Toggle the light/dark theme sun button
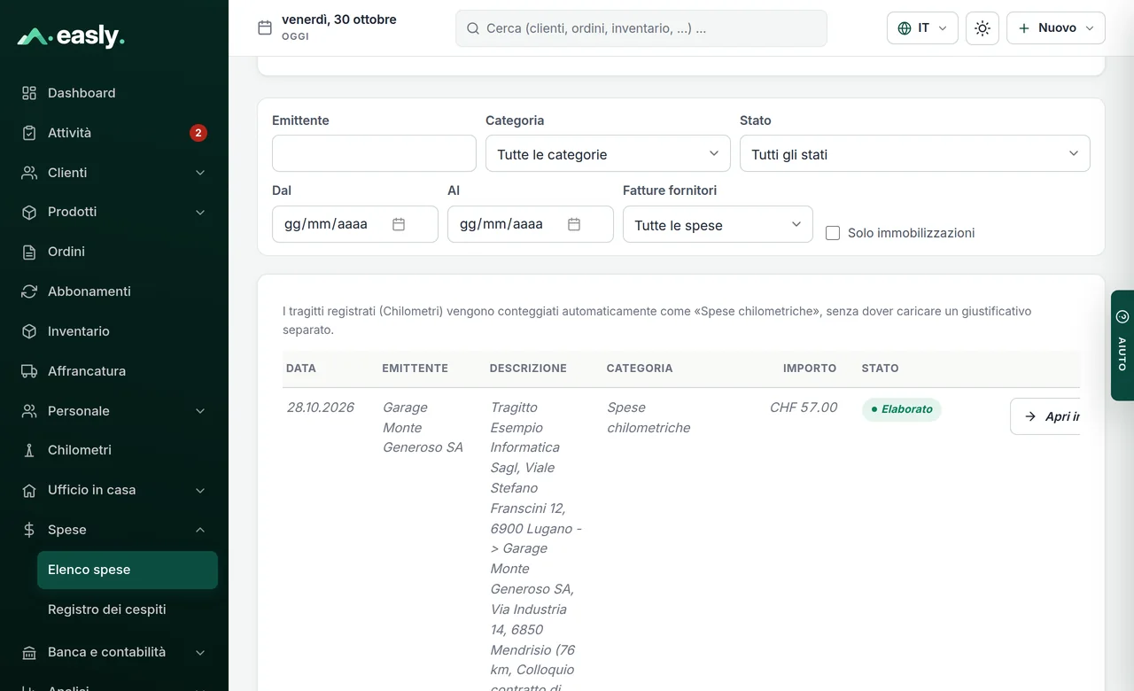The width and height of the screenshot is (1134, 691). [x=983, y=28]
